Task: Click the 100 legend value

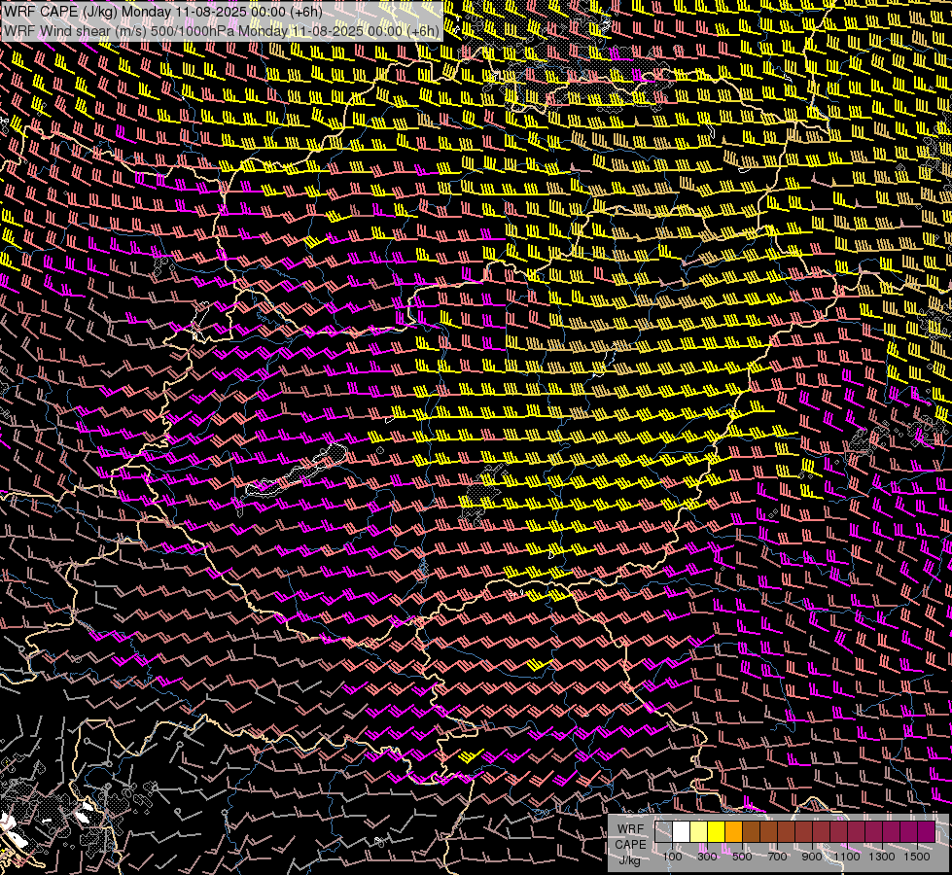Action: 672,857
